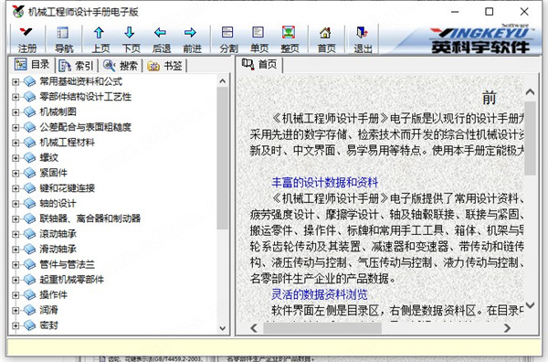This screenshot has width=548, height=362.
Task: Click the 丰富的设计数据和资料 heading link
Action: coord(324,183)
